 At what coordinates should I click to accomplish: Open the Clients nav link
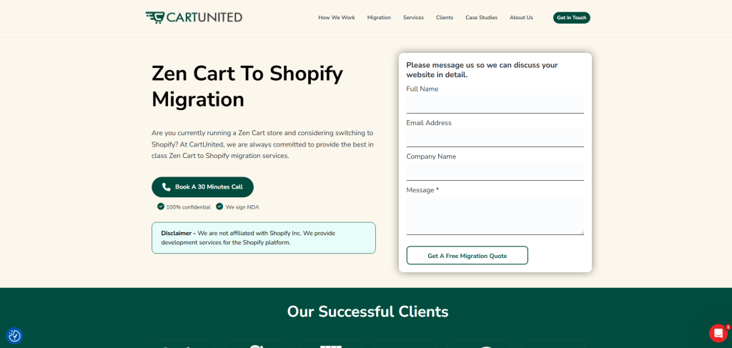point(445,18)
